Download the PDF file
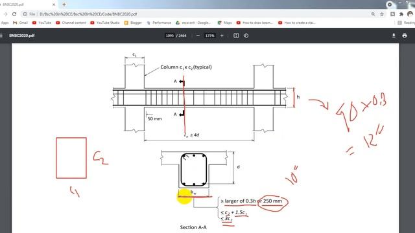This screenshot has height=233, width=415. click(x=394, y=36)
